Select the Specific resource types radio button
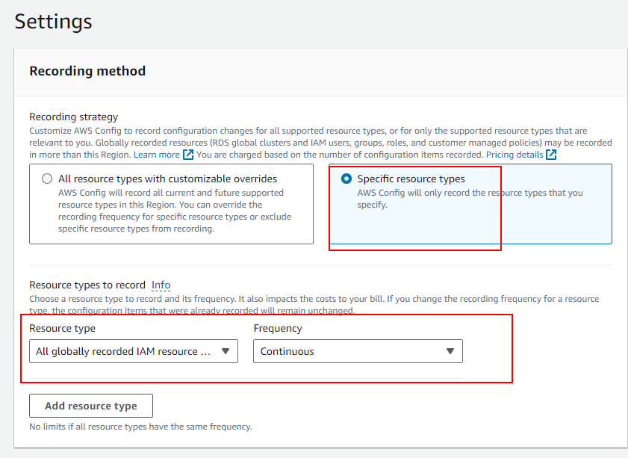Image resolution: width=628 pixels, height=458 pixels. (346, 179)
